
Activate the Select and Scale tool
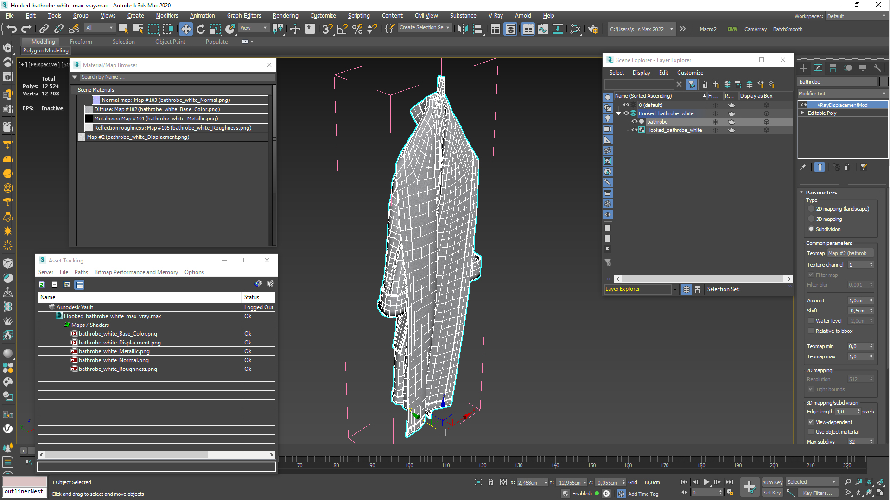click(215, 29)
